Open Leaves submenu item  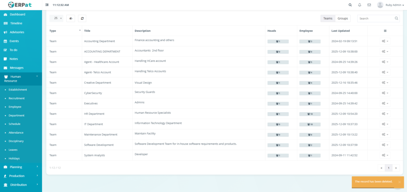pos(13,150)
